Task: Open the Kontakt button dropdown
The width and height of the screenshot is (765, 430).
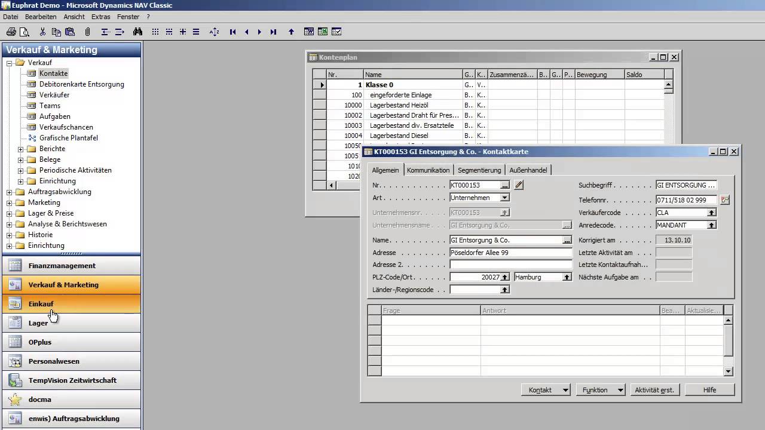Action: (565, 390)
